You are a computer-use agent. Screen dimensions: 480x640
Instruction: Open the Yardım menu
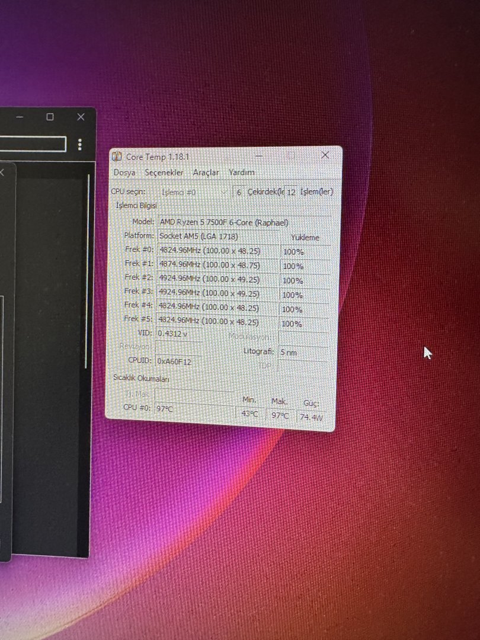point(241,172)
